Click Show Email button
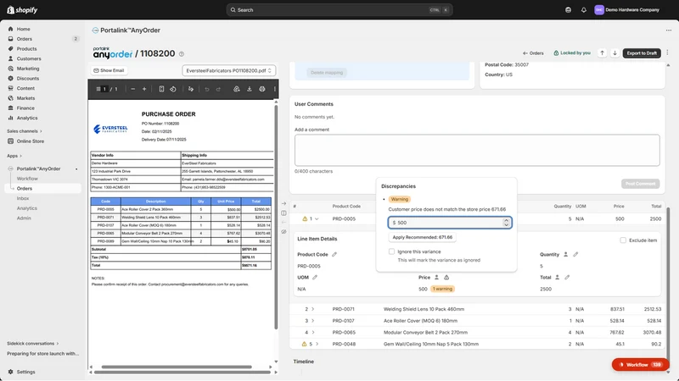Screen dimensions: 679x381 (109, 70)
